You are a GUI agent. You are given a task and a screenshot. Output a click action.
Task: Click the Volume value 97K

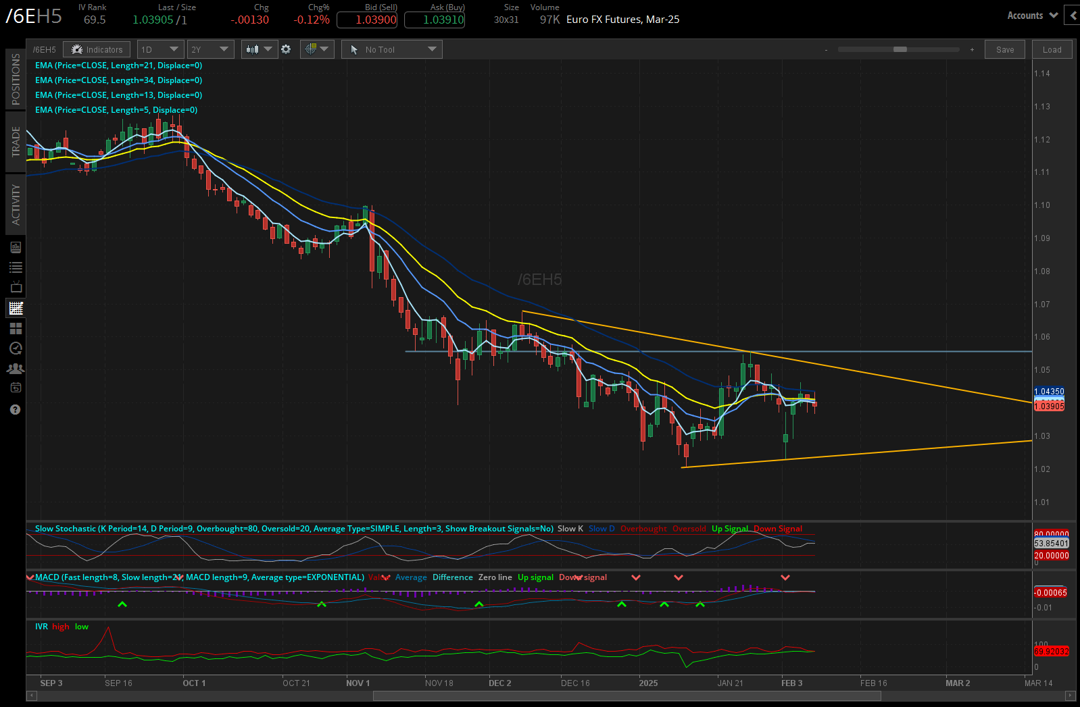coord(550,20)
